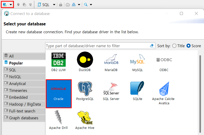The image size is (204, 135).
Task: Select the Full-text search category
Action: click(24, 111)
